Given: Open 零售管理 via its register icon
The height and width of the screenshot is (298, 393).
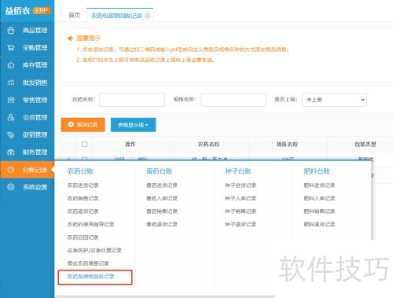Looking at the screenshot, I should pos(11,100).
